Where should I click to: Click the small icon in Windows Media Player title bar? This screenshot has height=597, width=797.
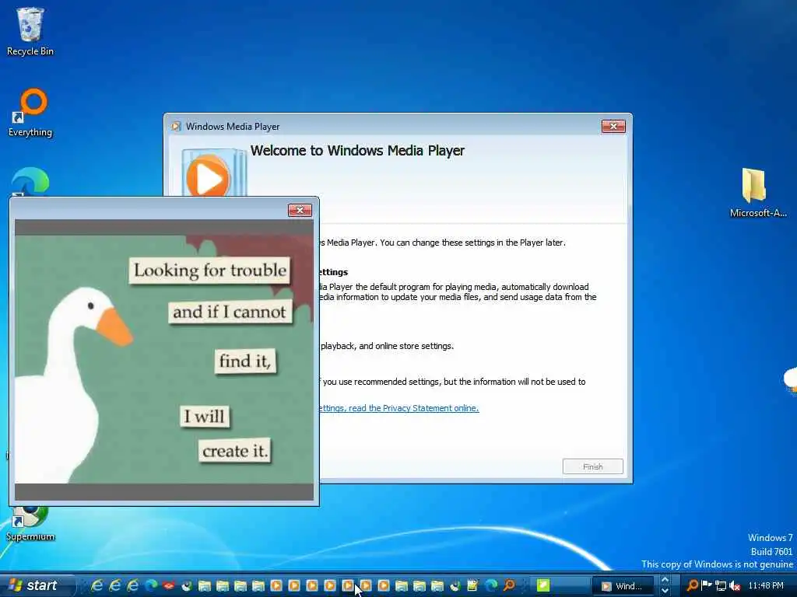[x=176, y=127]
